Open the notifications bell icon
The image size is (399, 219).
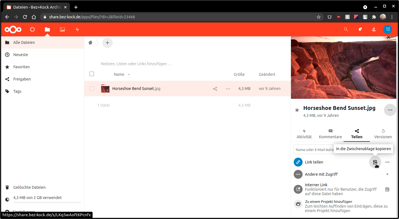point(360,29)
